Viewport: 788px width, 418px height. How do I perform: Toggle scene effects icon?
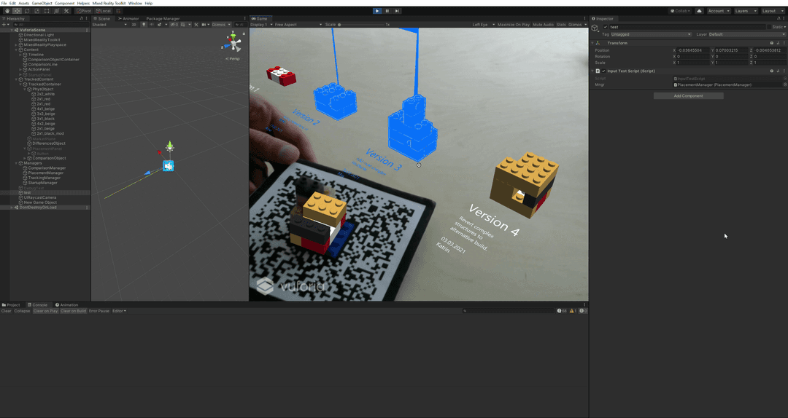tap(160, 24)
